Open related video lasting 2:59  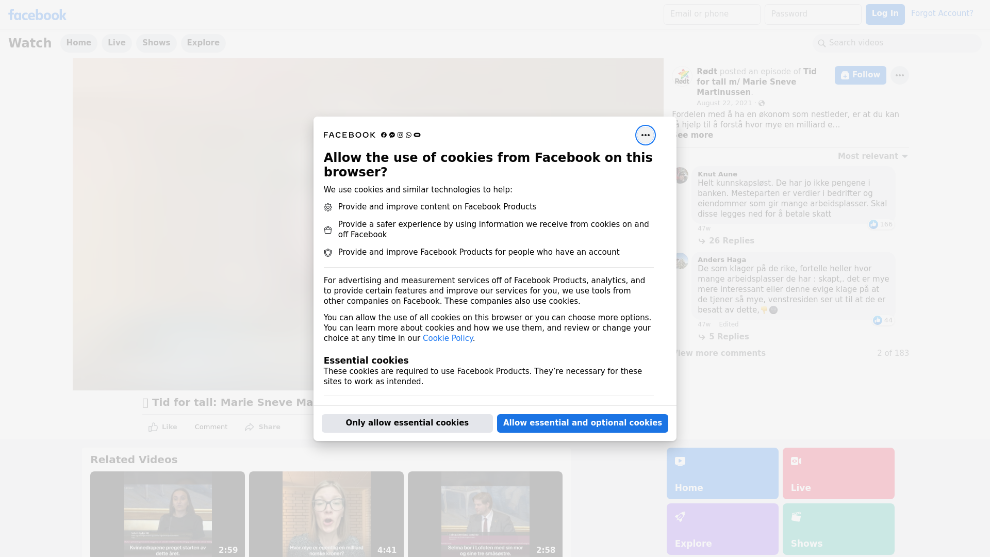(168, 514)
